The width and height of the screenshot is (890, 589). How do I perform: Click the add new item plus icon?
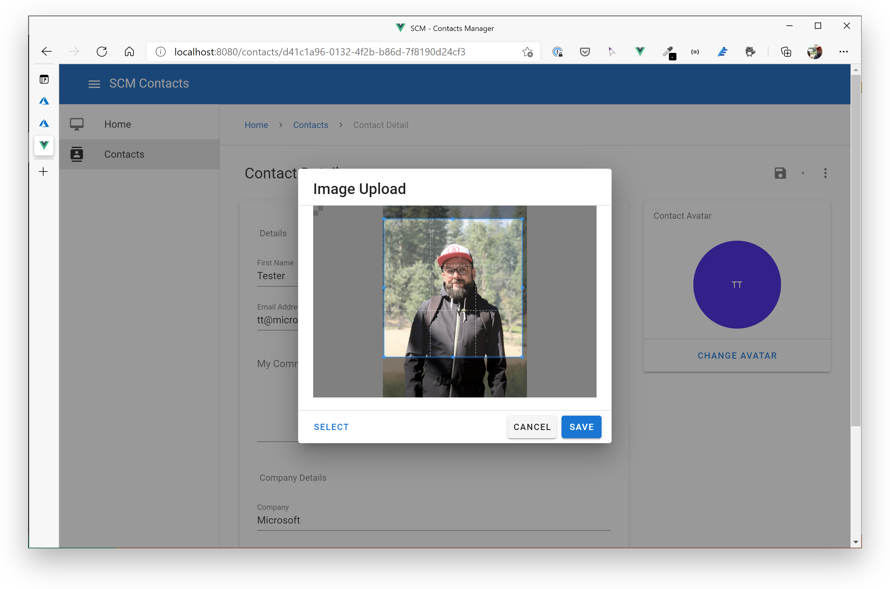tap(44, 172)
